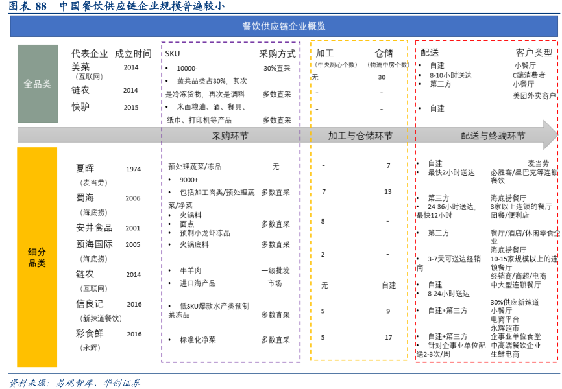The width and height of the screenshot is (562, 389).
Task: Click the 成立时间 column header
Action: coord(132,53)
